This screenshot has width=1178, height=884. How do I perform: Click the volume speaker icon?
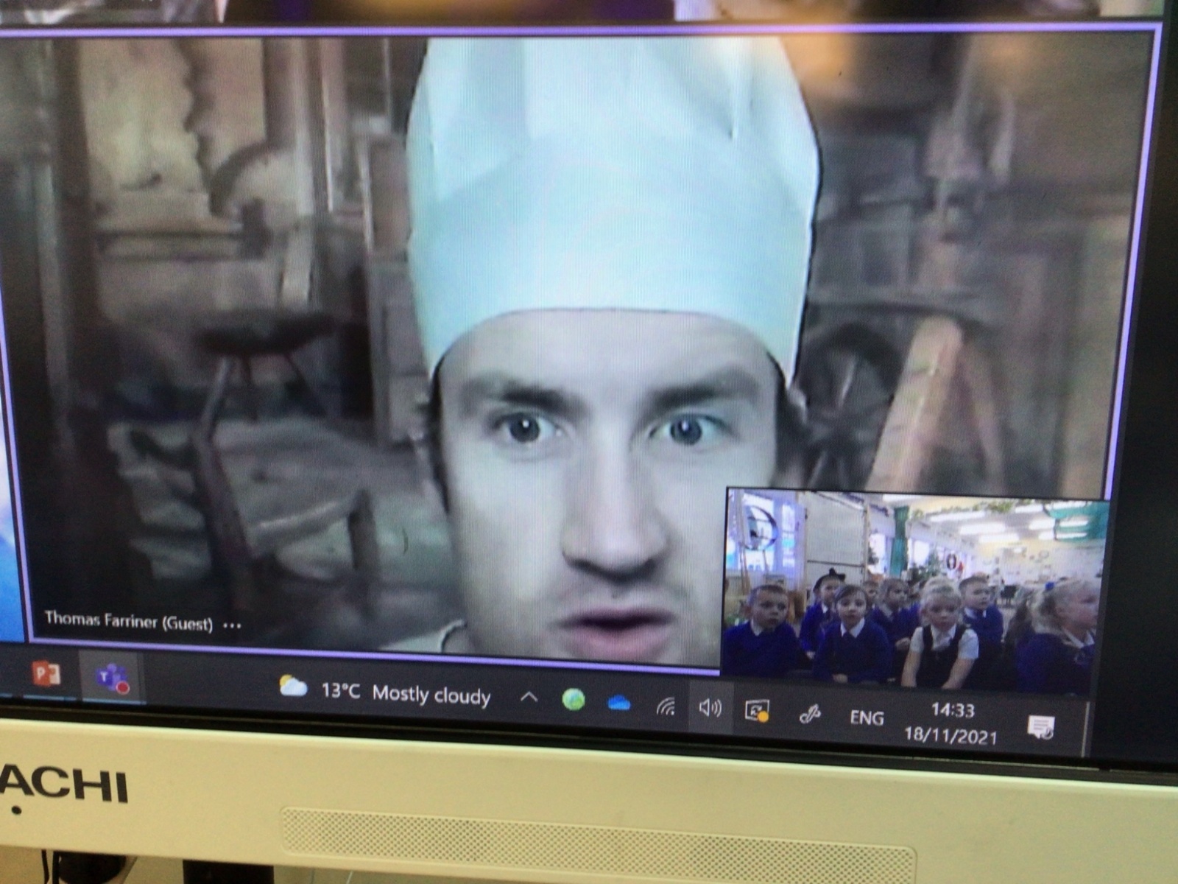click(x=710, y=708)
